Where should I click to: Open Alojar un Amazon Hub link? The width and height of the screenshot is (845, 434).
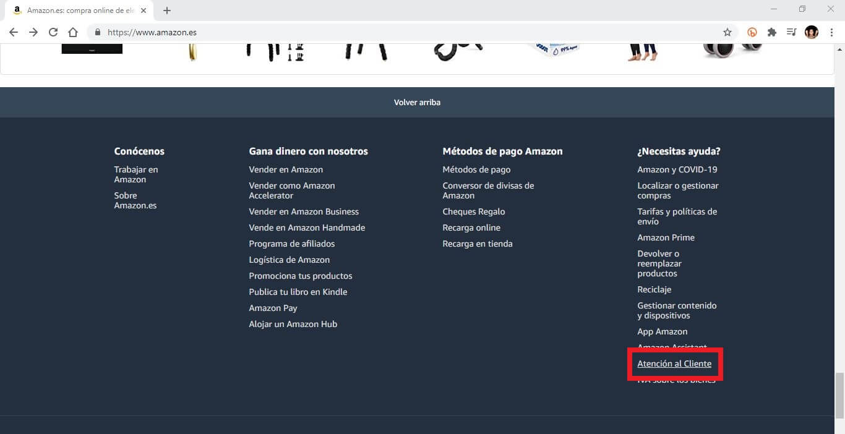[293, 324]
